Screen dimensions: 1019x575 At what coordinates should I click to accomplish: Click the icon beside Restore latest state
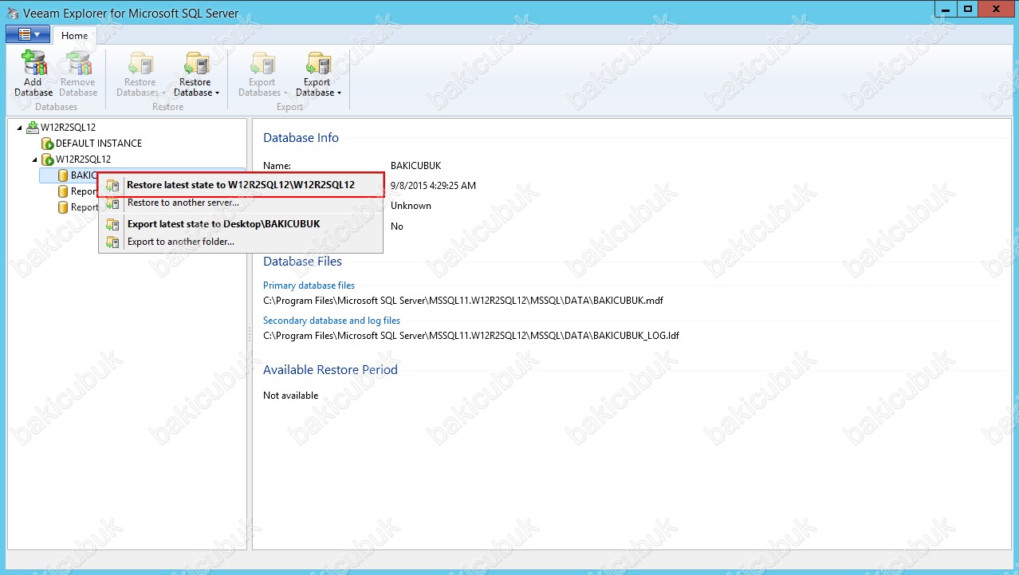[x=112, y=185]
